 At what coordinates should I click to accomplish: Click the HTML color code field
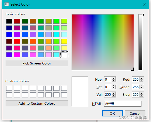123,104
